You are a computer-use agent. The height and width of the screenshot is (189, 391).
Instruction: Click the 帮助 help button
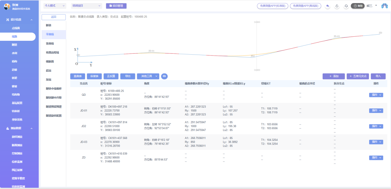coord(358,6)
